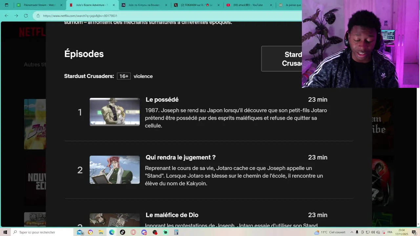Open Opera browser from taskbar
The width and height of the screenshot is (420, 236).
click(133, 232)
